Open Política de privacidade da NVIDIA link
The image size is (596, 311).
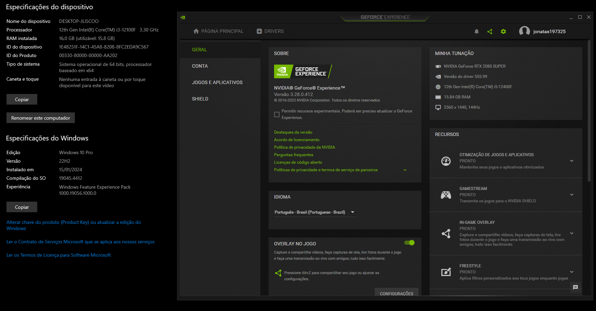[x=304, y=147]
